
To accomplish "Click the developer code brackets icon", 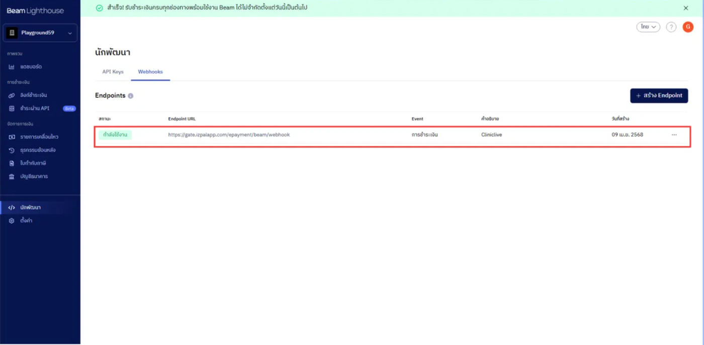I will pyautogui.click(x=12, y=207).
